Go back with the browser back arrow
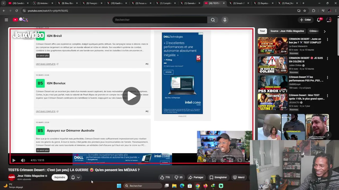This screenshot has height=190, width=339. point(4,11)
